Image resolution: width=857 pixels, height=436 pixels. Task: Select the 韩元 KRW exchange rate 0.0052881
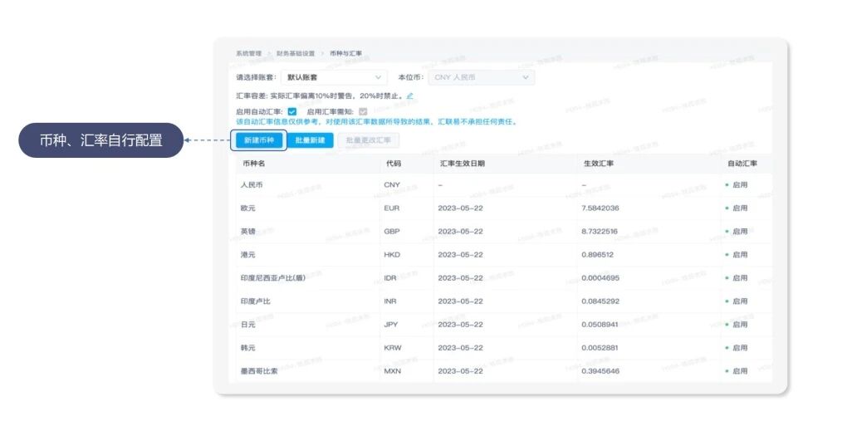[600, 348]
